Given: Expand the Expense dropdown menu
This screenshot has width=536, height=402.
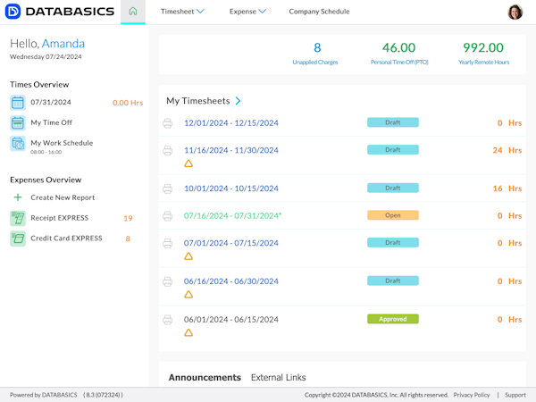Looking at the screenshot, I should 247,12.
